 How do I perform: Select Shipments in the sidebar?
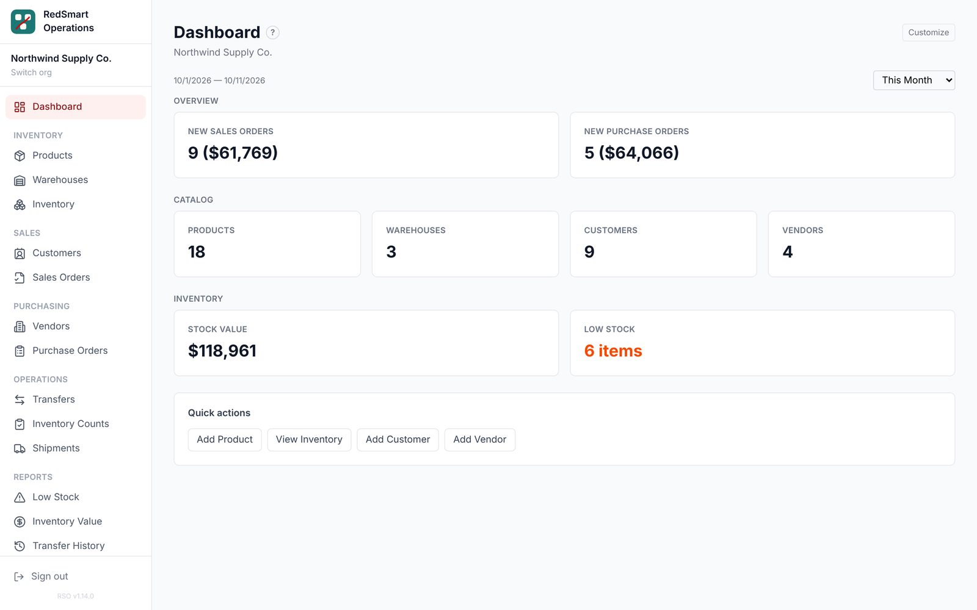[76, 448]
